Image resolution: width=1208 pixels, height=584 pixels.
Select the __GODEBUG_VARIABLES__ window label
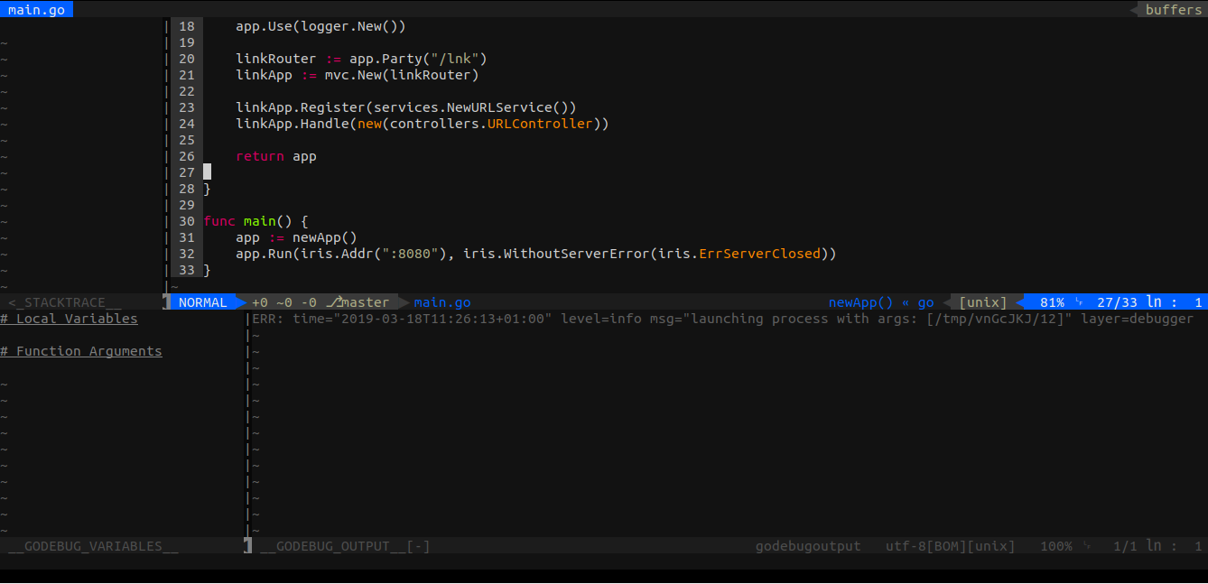click(x=93, y=546)
